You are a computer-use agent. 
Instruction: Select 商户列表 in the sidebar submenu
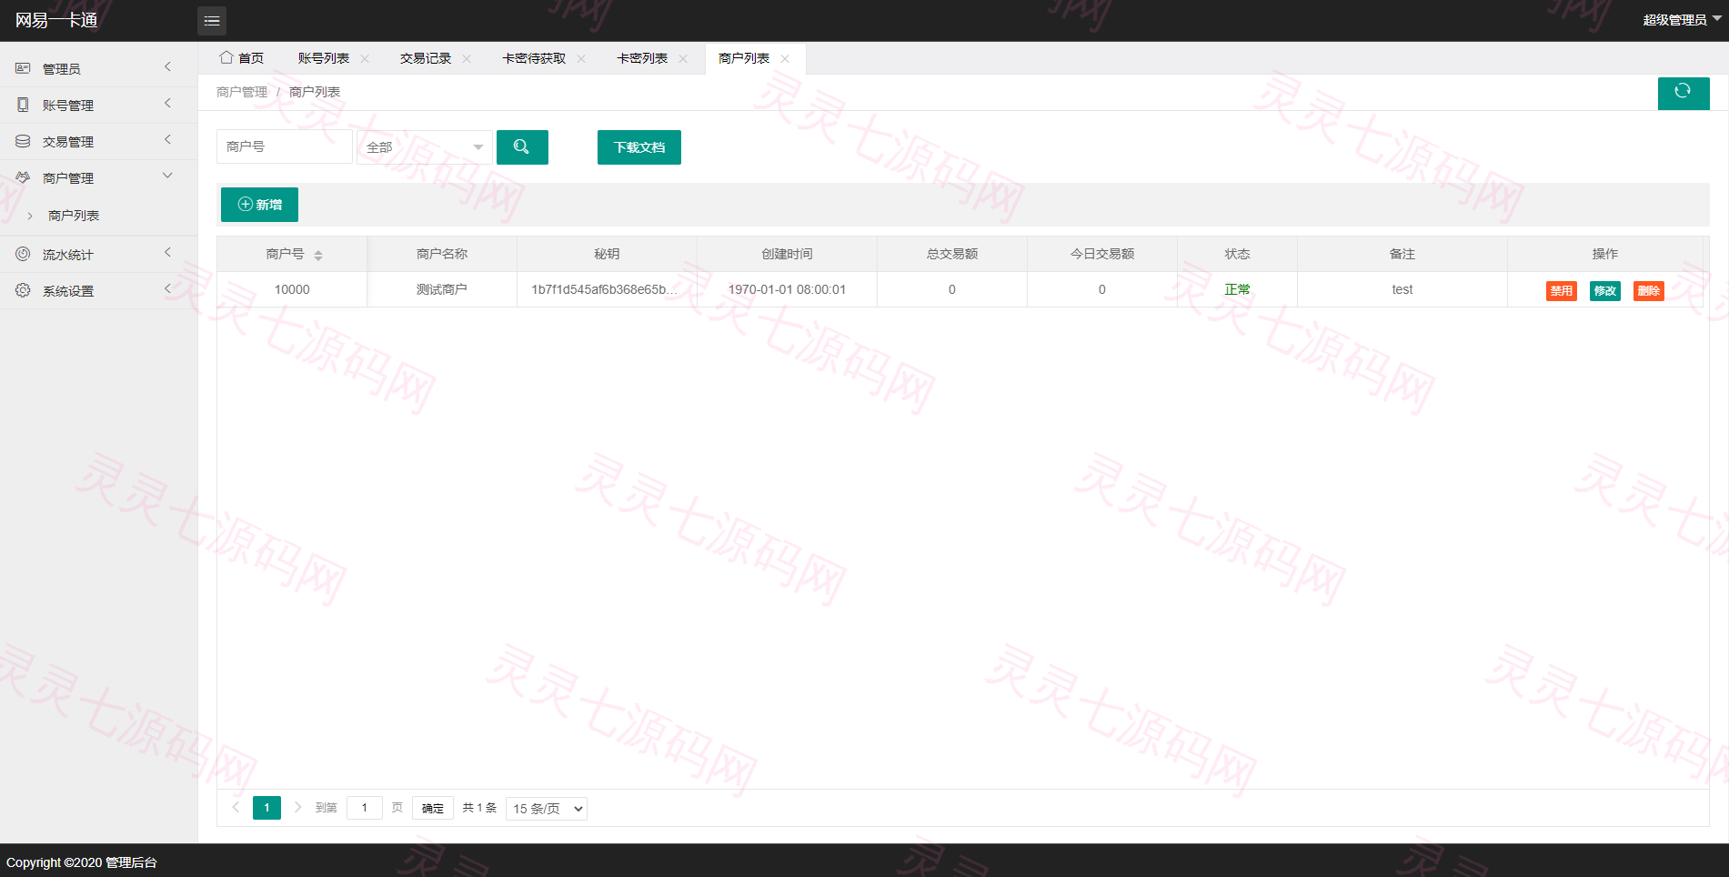[74, 216]
